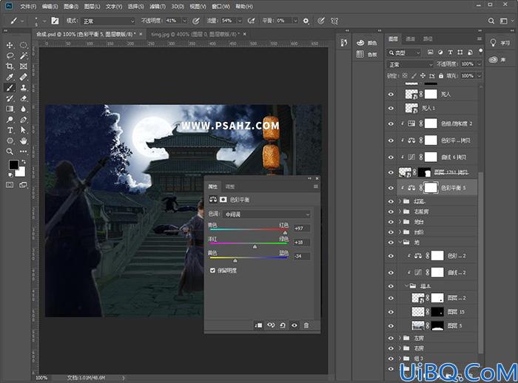Select the Eyedropper tool
Viewport: 518px width, 383px height.
[10, 77]
